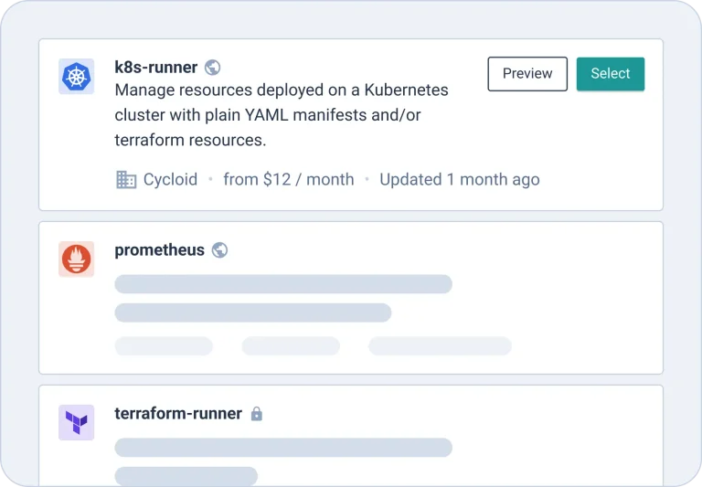Select the k8s-runner stack
The width and height of the screenshot is (702, 487).
(x=611, y=74)
